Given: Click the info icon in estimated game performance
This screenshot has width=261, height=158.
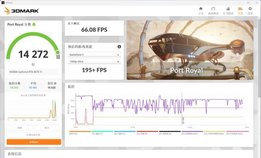Looking at the screenshot, I should click(119, 47).
